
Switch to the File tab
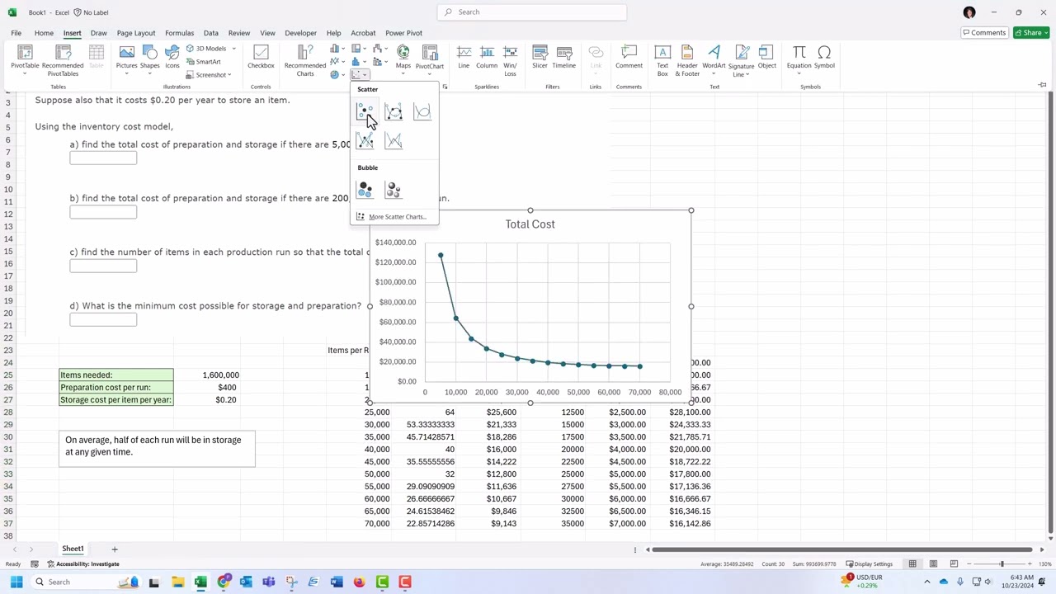tap(16, 33)
